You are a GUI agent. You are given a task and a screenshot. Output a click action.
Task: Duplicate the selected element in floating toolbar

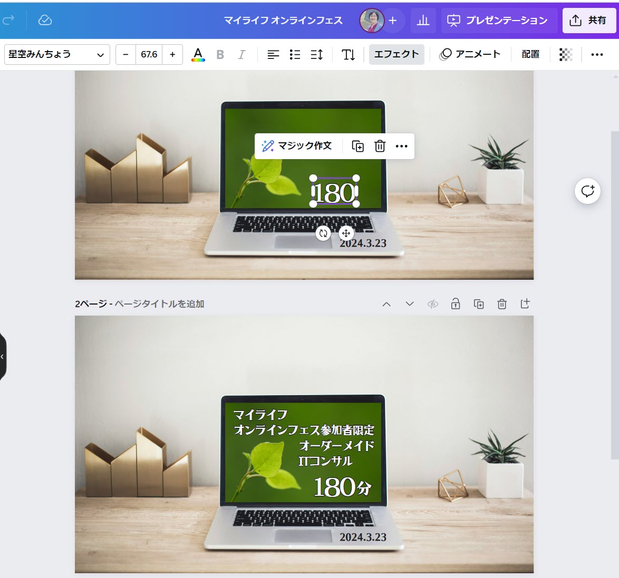(x=357, y=146)
